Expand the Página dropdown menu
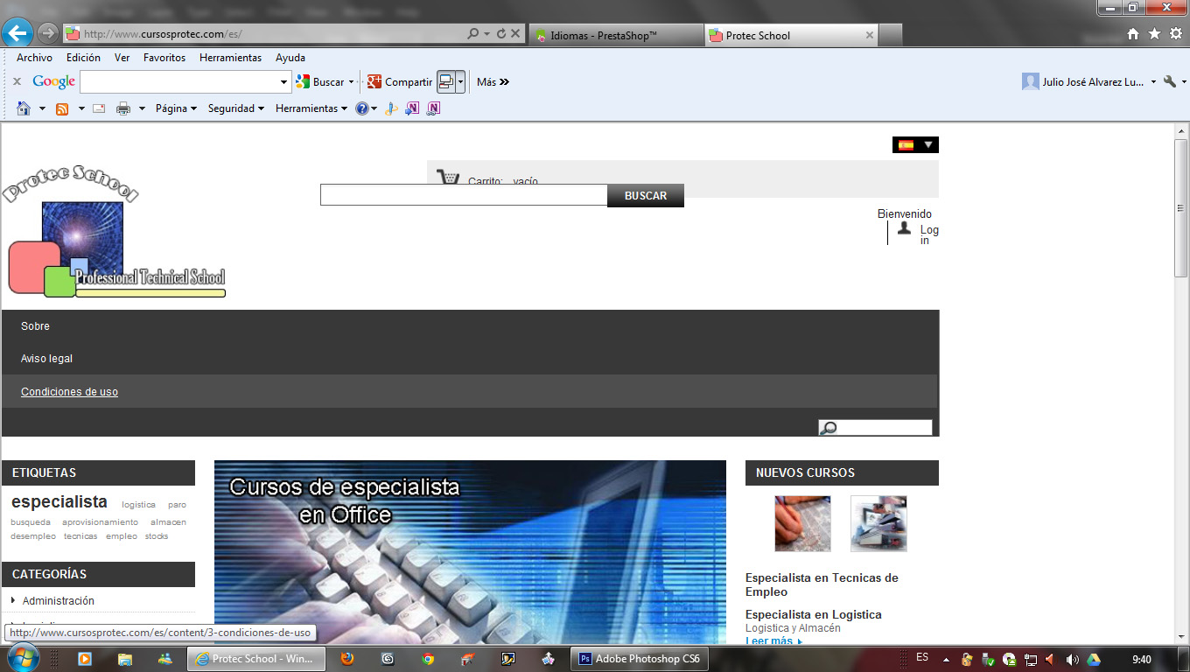The image size is (1190, 672). click(176, 108)
